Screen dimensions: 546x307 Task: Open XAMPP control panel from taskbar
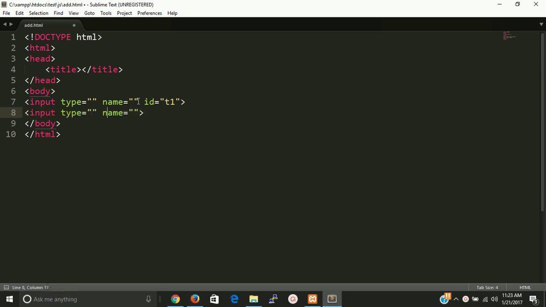313,299
